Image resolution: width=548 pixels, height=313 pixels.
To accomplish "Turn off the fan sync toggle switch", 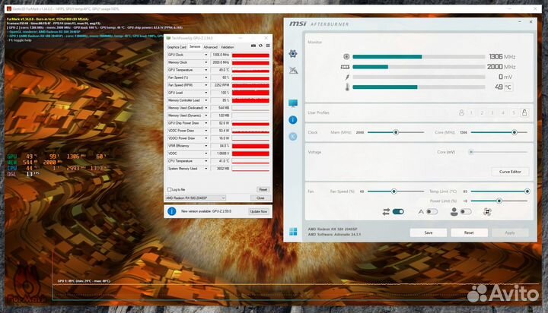I will point(398,212).
